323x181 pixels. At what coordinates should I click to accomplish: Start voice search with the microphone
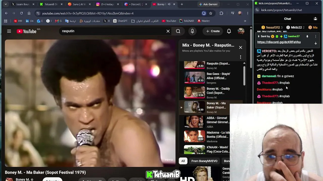(192, 31)
